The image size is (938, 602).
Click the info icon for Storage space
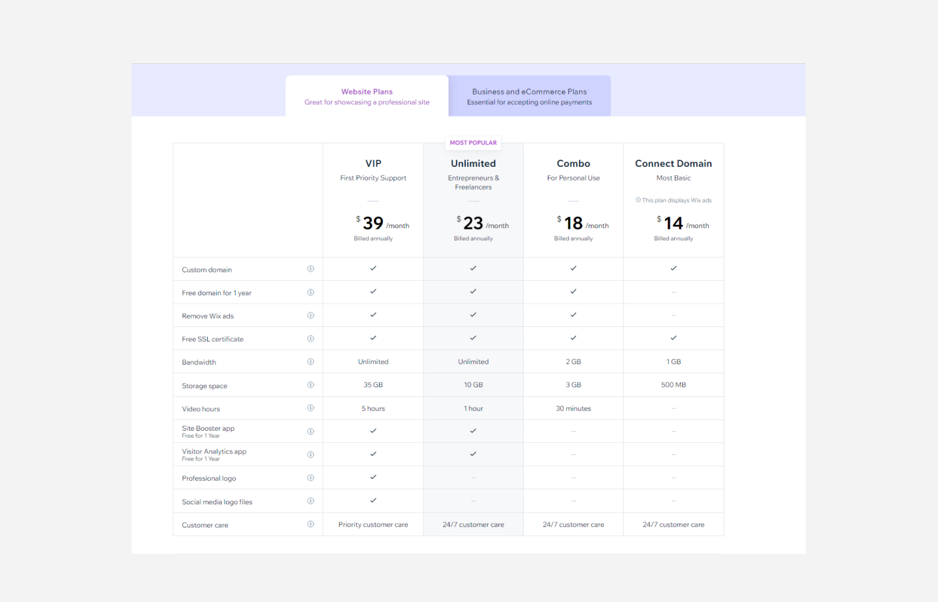(x=311, y=384)
